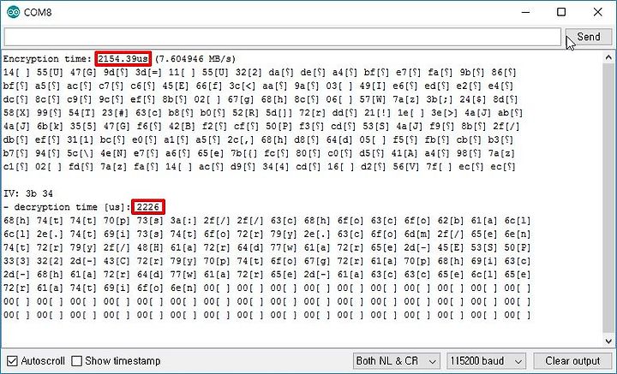Click the serial message input field
Viewport: 617px width, 374px height.
tap(283, 37)
